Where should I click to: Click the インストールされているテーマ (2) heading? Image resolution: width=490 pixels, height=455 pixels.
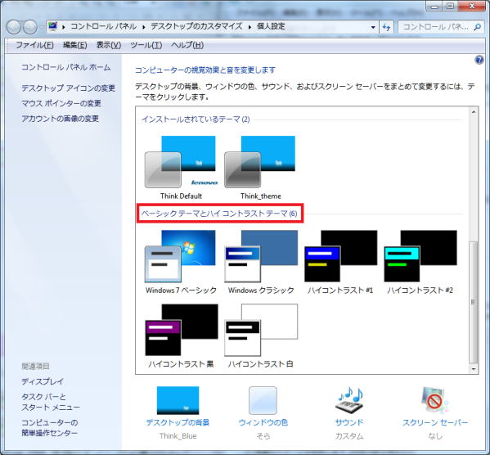[196, 119]
